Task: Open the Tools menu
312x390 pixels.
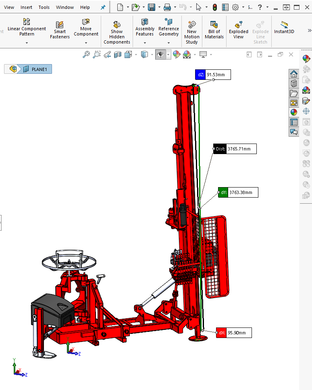Action: pos(44,7)
